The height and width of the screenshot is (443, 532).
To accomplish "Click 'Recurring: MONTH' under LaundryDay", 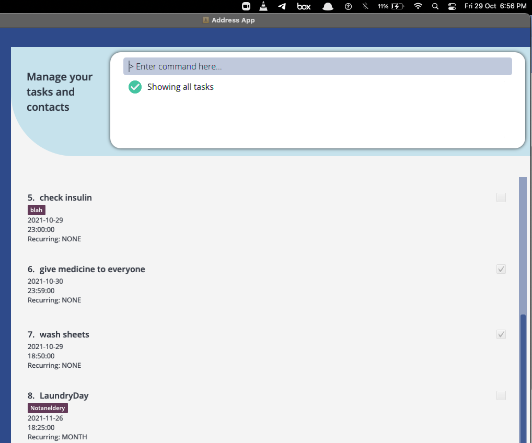I will click(57, 437).
